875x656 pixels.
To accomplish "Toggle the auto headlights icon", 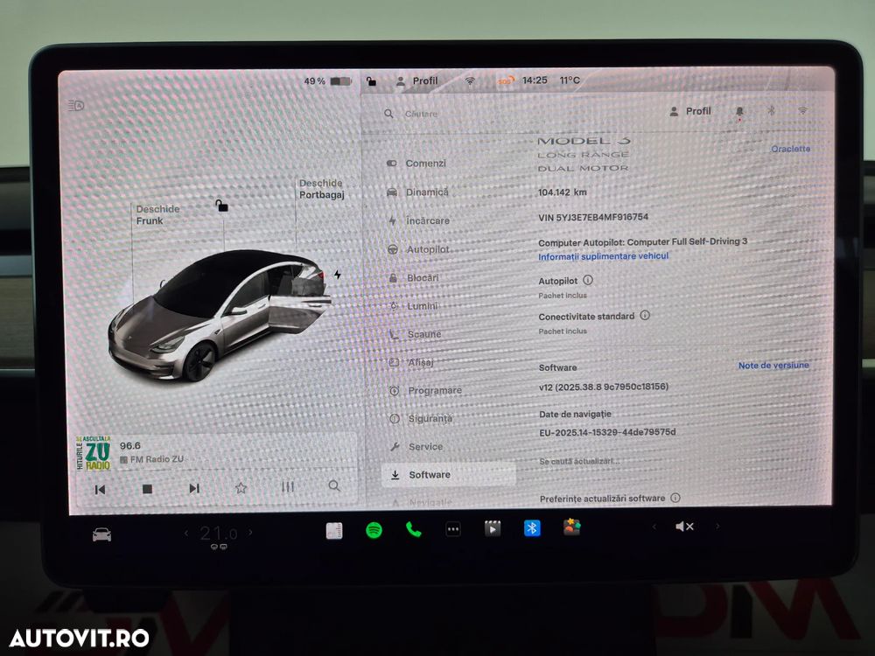I will pos(76,105).
